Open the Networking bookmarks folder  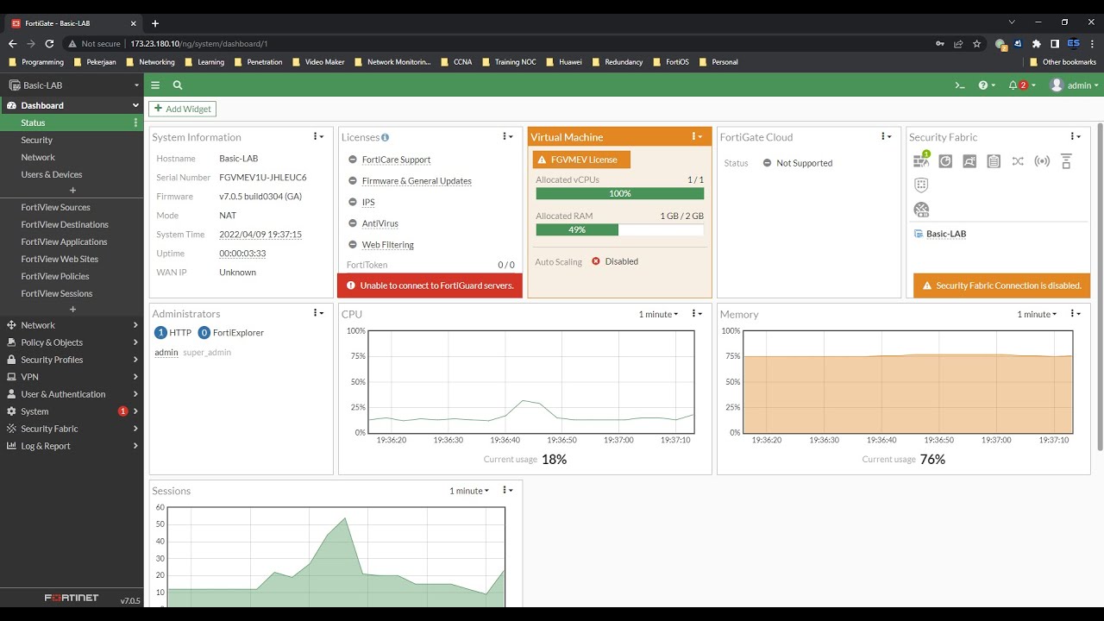tap(150, 62)
